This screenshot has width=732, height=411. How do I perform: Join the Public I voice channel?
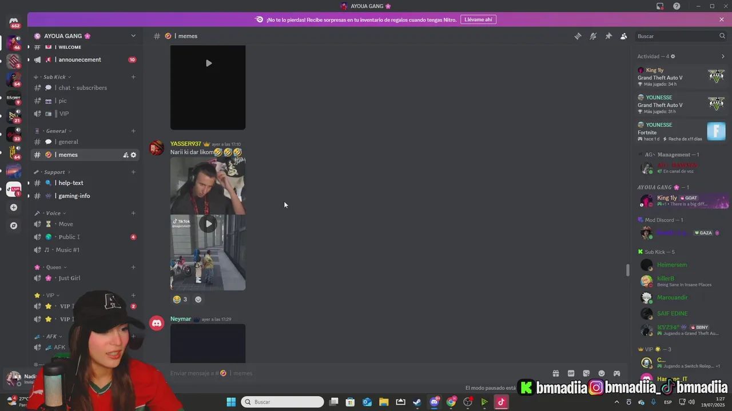[85, 237]
